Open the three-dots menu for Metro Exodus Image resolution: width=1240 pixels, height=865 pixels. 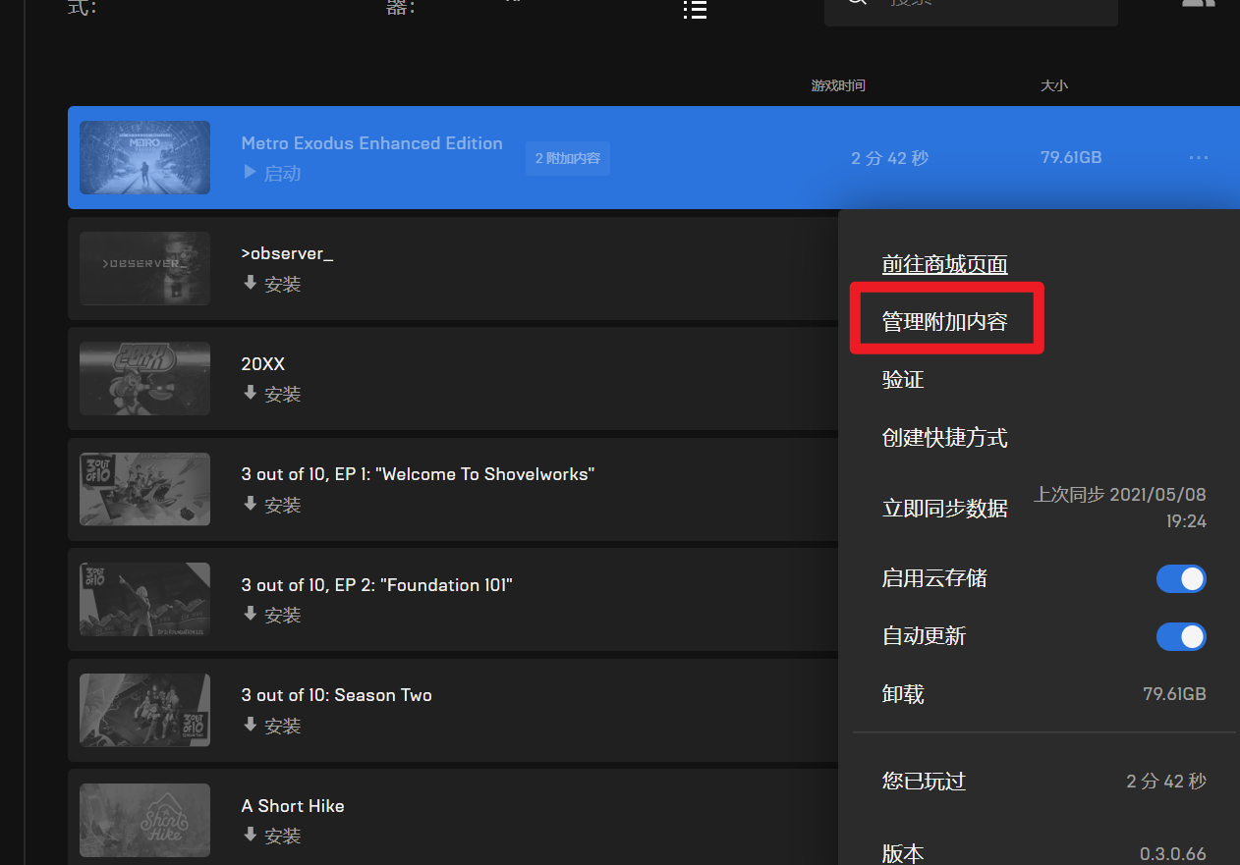coord(1198,157)
